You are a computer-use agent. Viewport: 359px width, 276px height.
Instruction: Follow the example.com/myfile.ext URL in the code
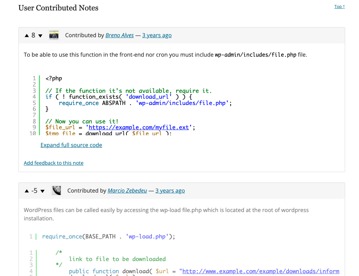pos(139,127)
